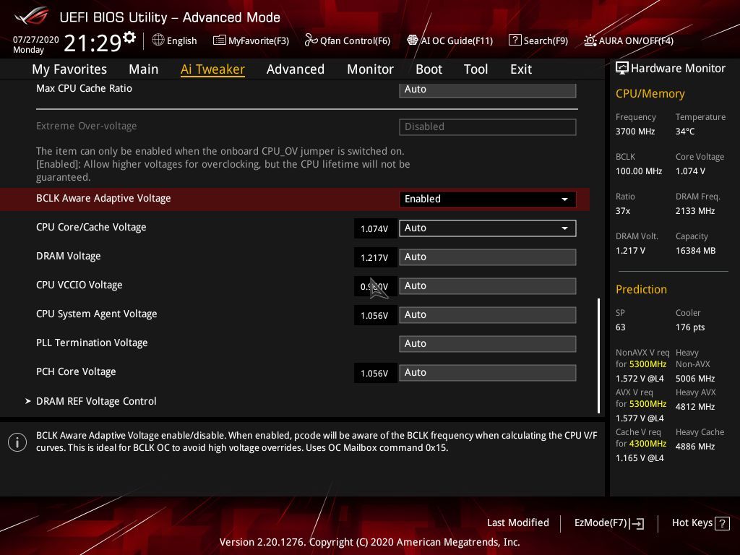The width and height of the screenshot is (740, 555).
Task: Click the CPU/Memory section heading
Action: click(x=650, y=93)
